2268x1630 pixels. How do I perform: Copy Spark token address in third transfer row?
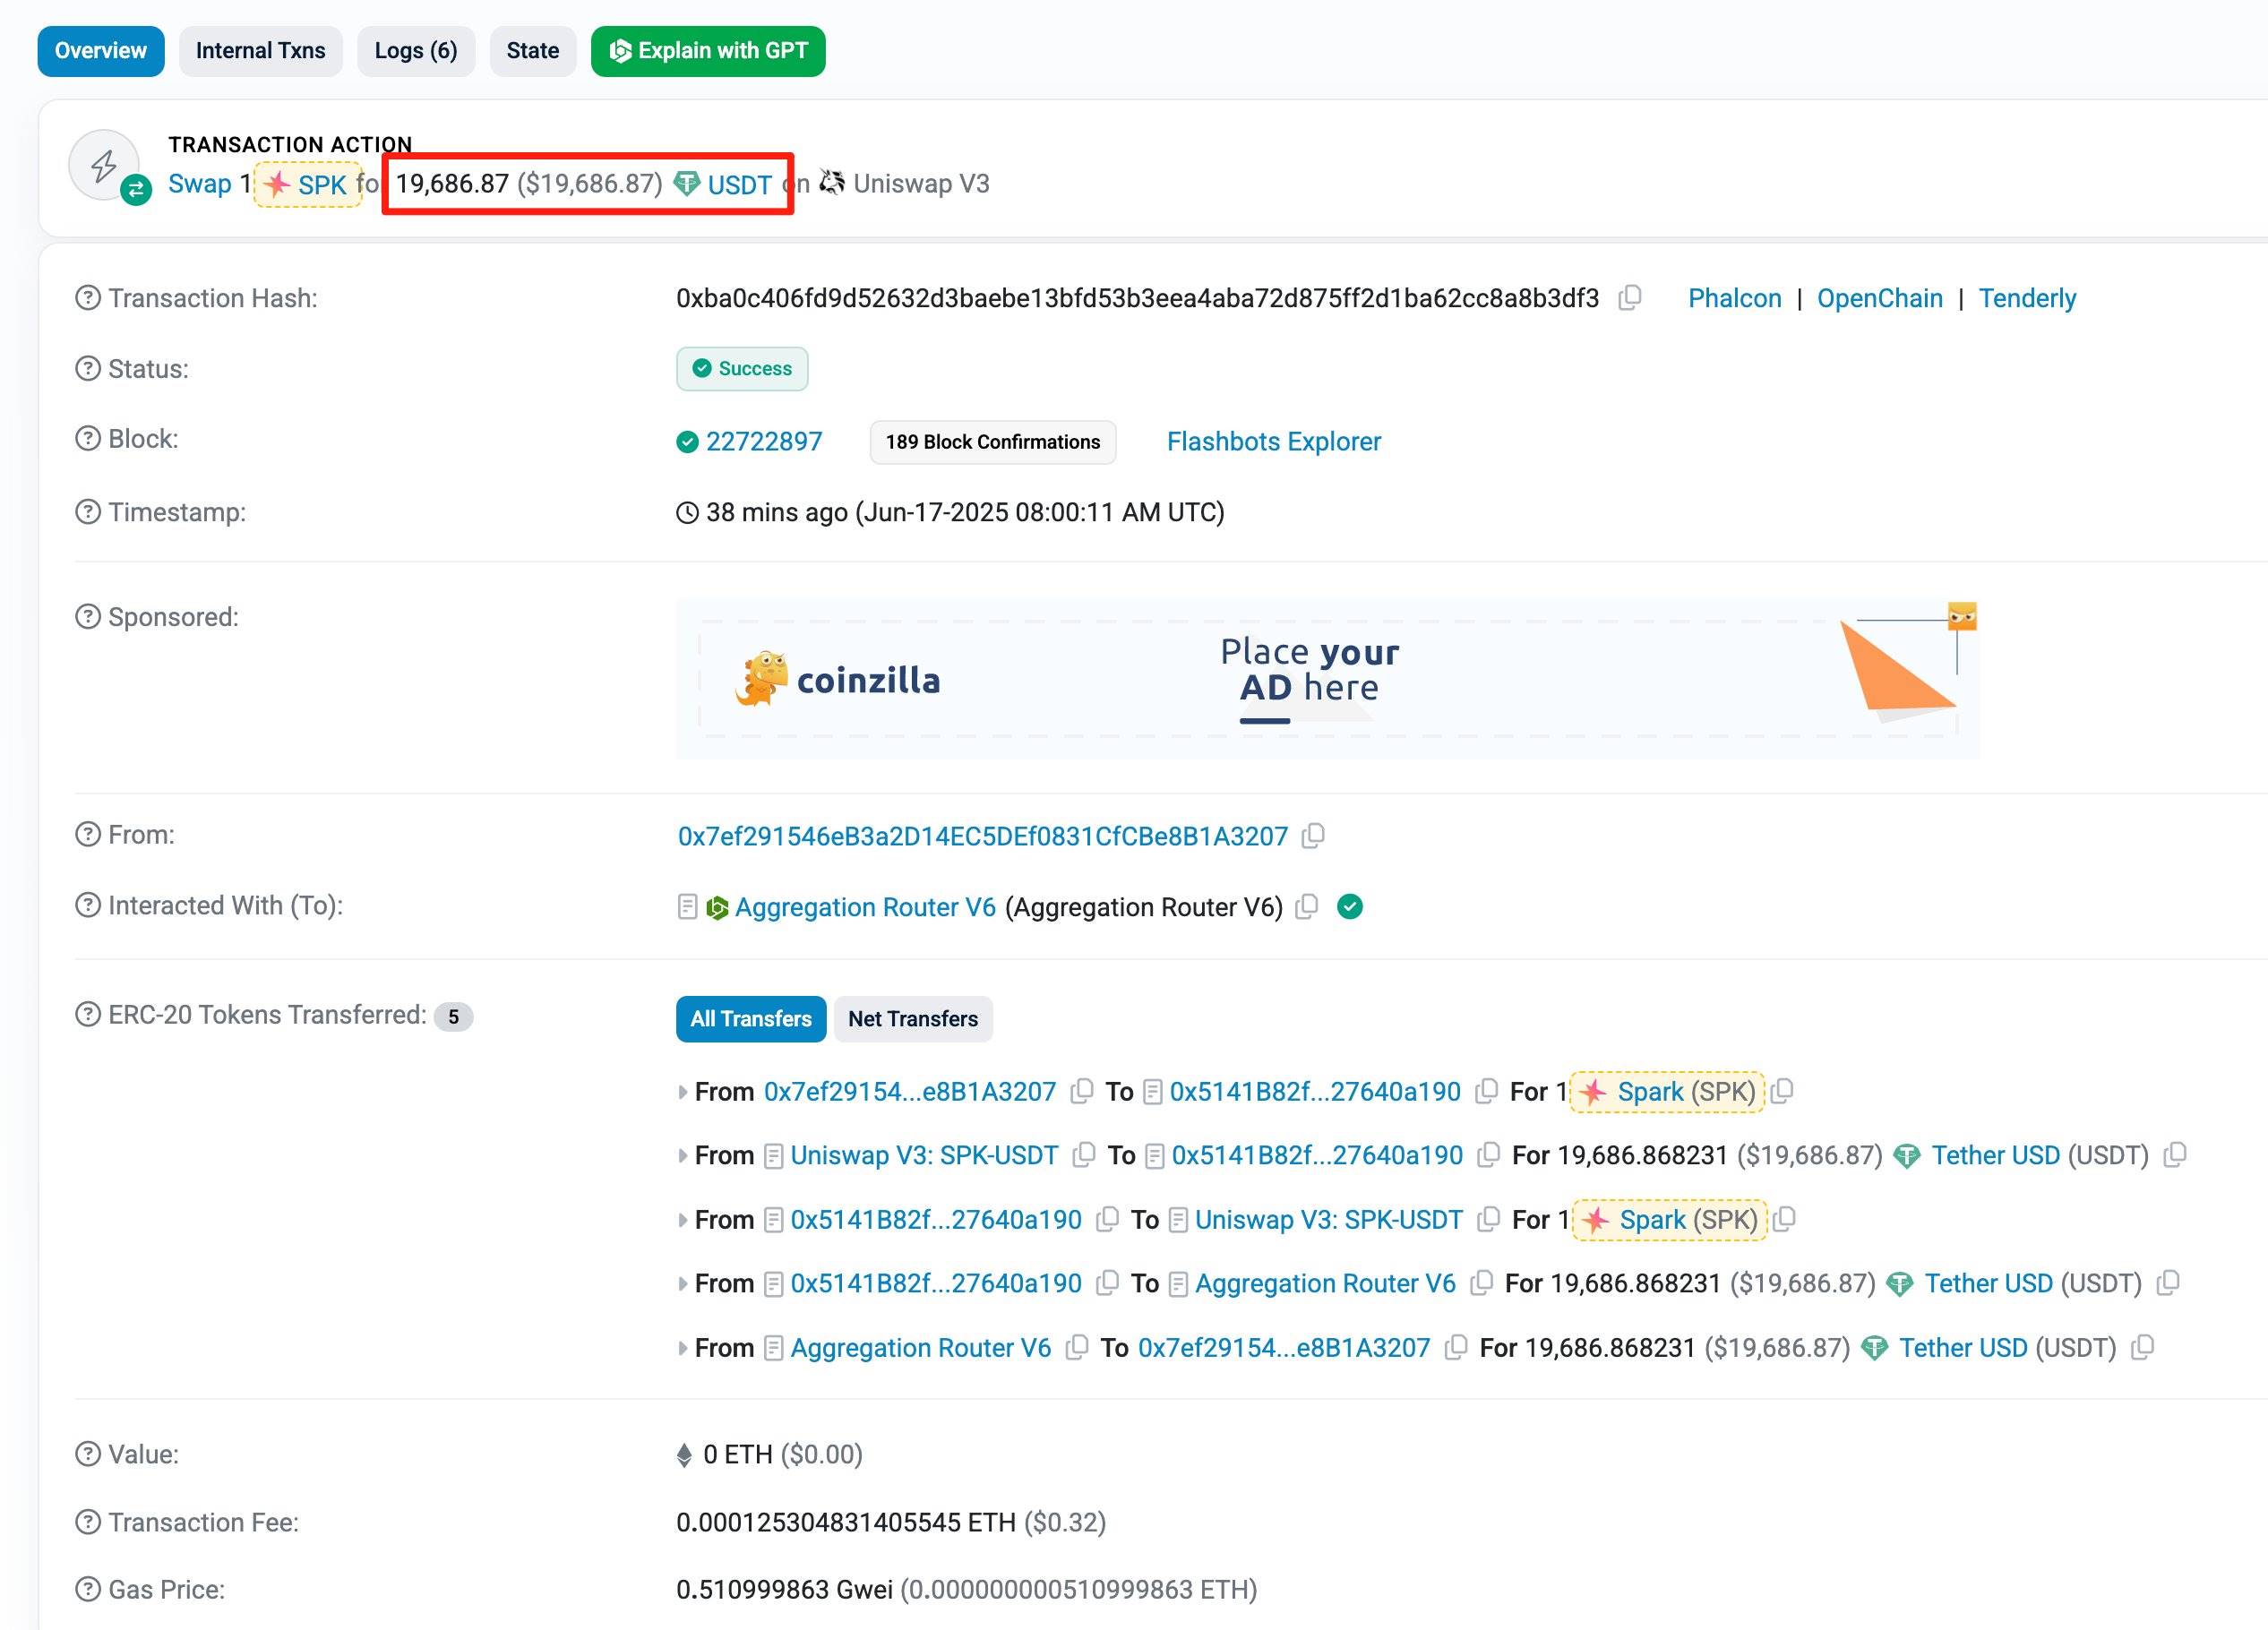[1784, 1219]
